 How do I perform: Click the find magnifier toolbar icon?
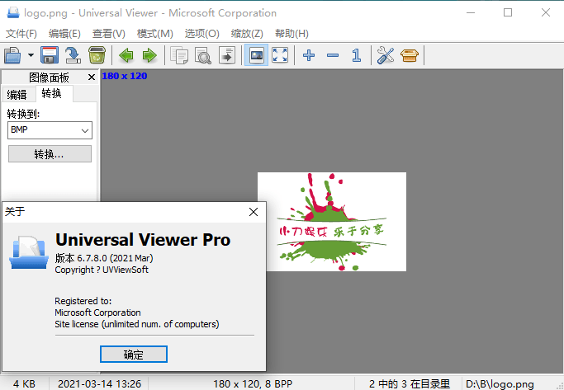pos(202,55)
